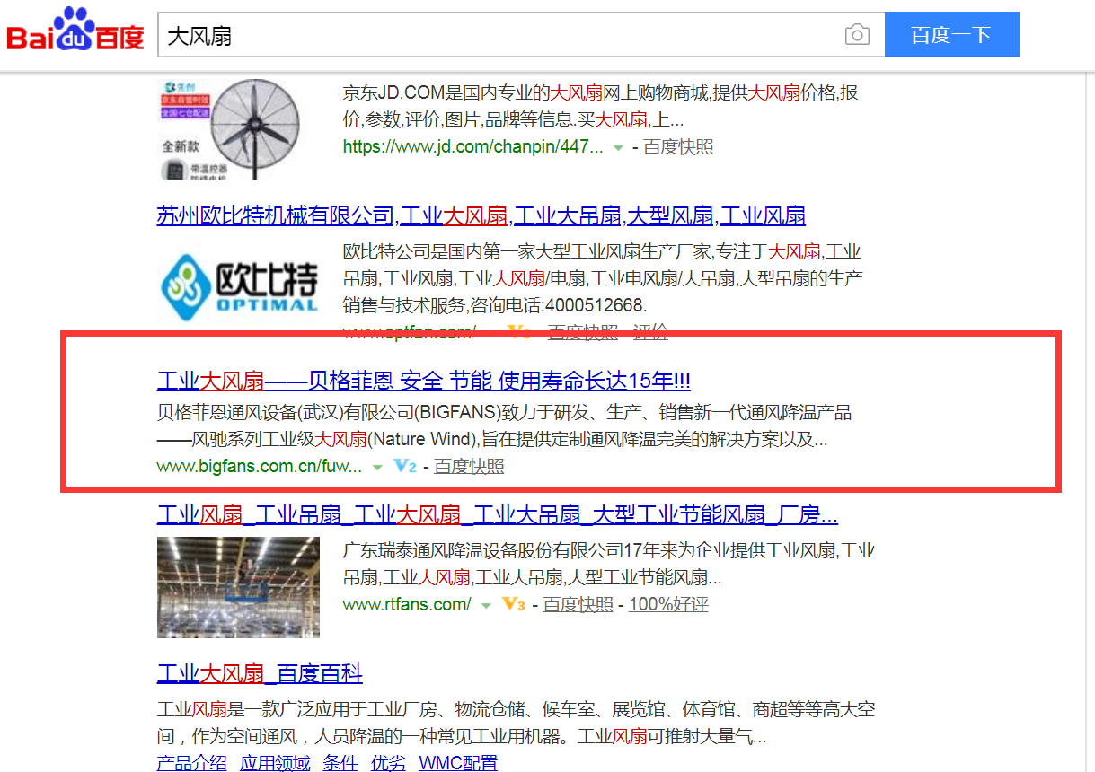This screenshot has width=1095, height=772.
Task: Click the Baike description text starting 工业风扇是一款
Action: click(517, 724)
